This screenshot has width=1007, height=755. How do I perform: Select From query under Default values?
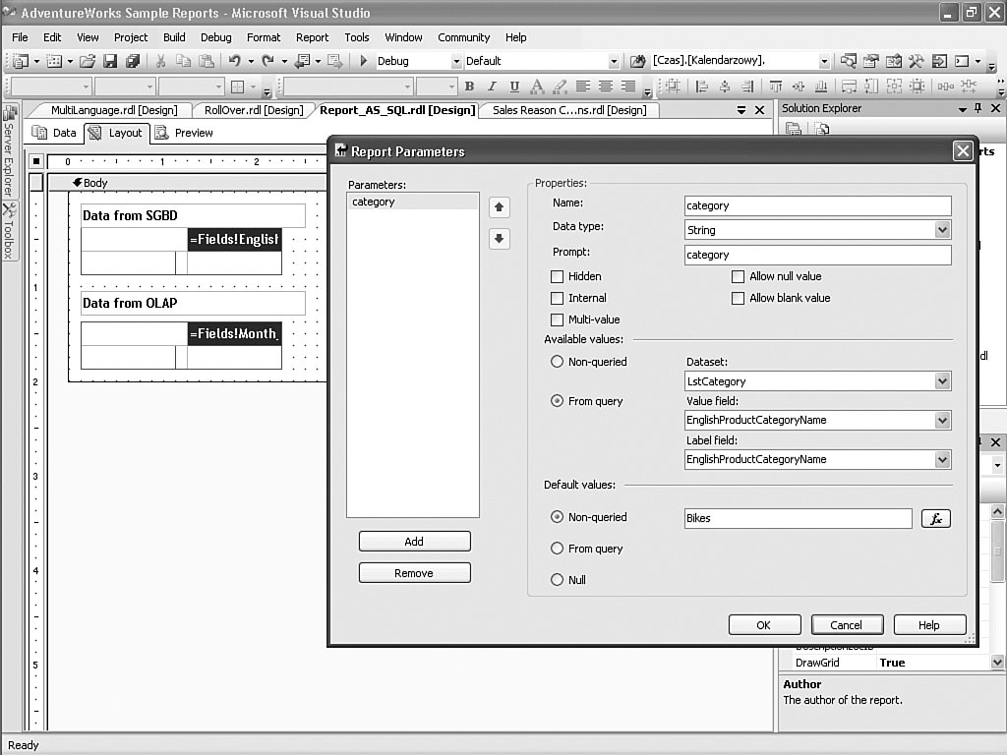(x=557, y=549)
